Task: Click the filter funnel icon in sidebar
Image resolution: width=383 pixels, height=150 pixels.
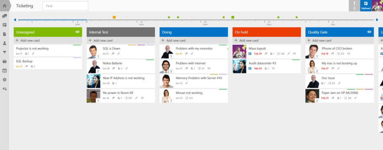Action: 4,52
